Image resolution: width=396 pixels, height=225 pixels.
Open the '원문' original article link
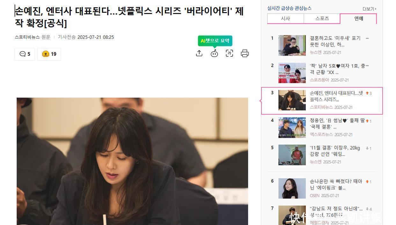click(x=46, y=37)
